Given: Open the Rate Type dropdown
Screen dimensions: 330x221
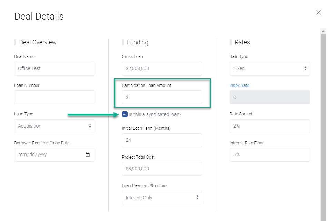Looking at the screenshot, I should 269,69.
